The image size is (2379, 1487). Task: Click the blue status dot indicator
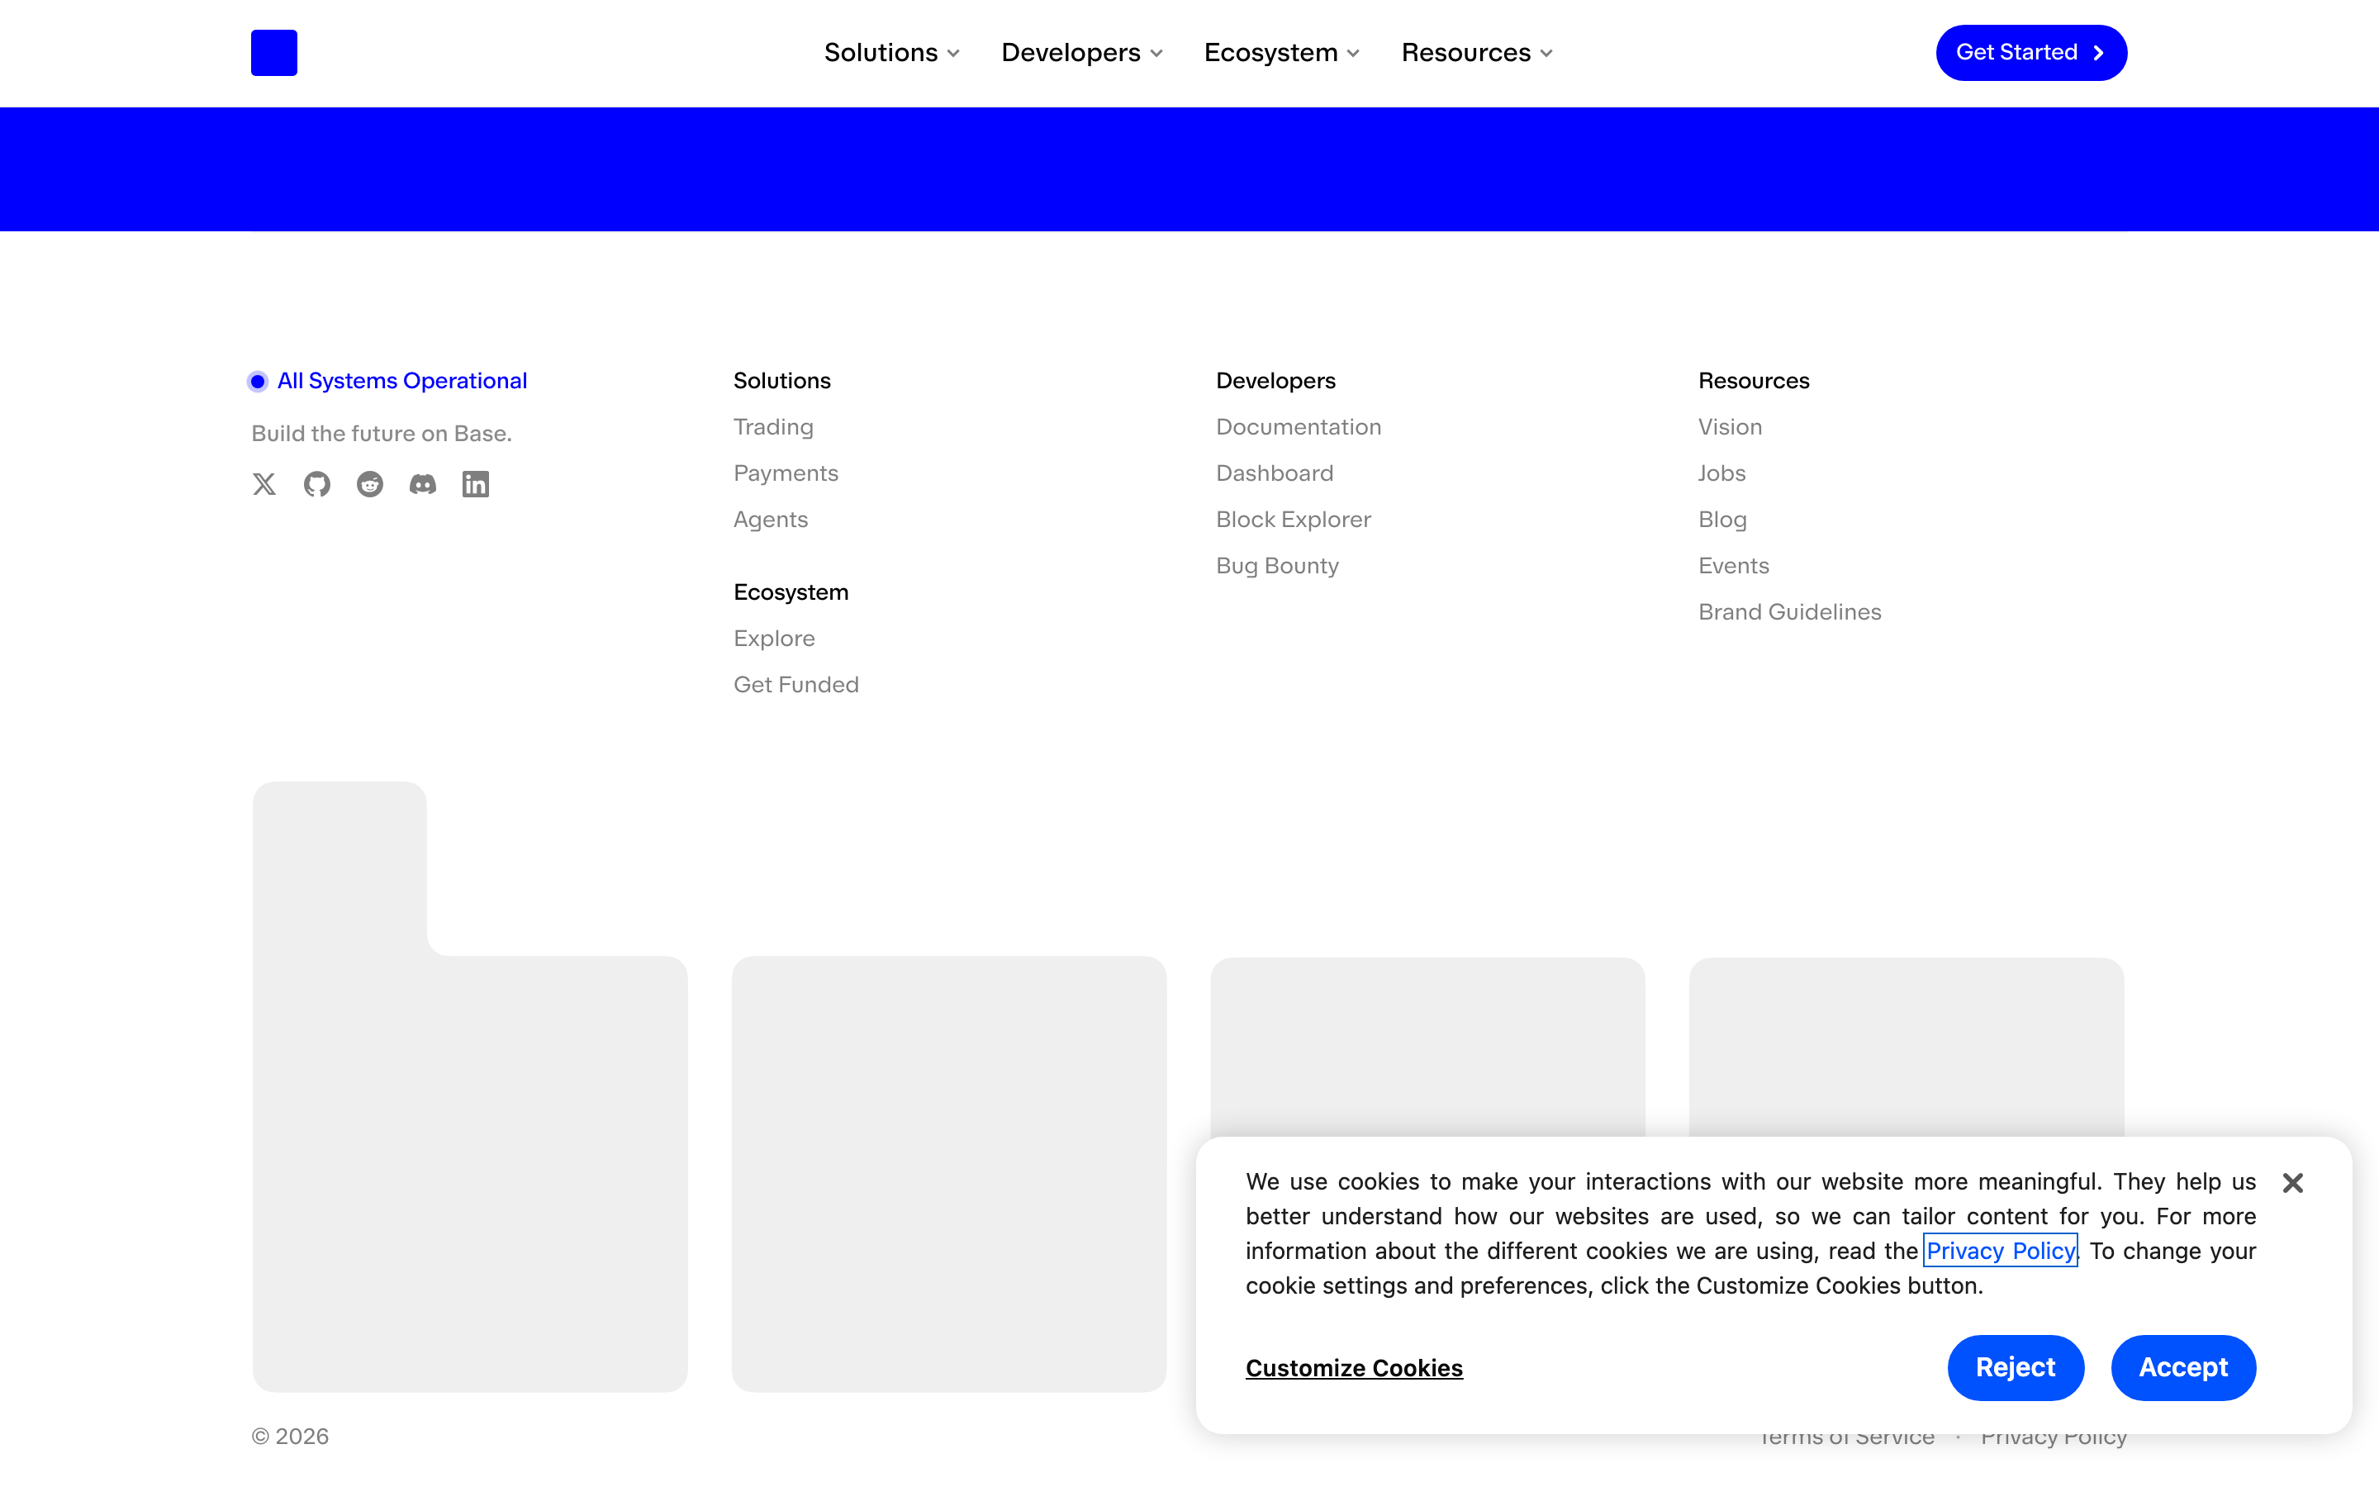(x=258, y=382)
